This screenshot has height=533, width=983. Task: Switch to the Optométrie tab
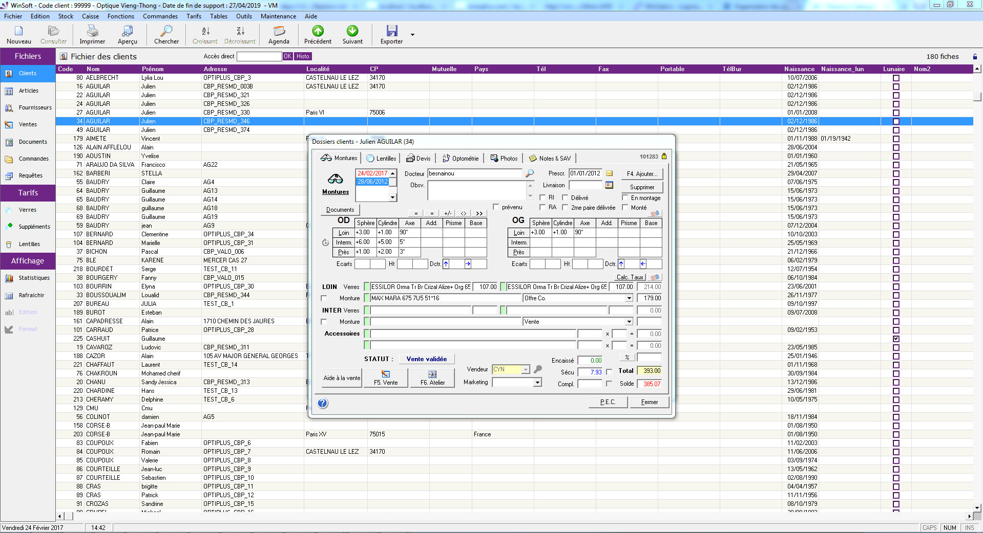[x=461, y=159]
